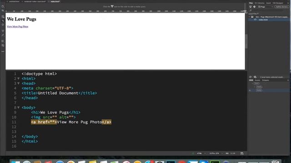Click the Refresh icon at Files panel bottom
The image size is (291, 163).
coord(251,77)
